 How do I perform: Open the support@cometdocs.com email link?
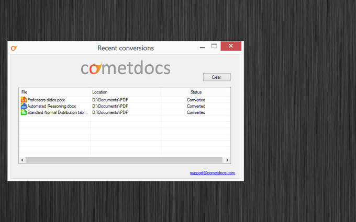pos(213,173)
